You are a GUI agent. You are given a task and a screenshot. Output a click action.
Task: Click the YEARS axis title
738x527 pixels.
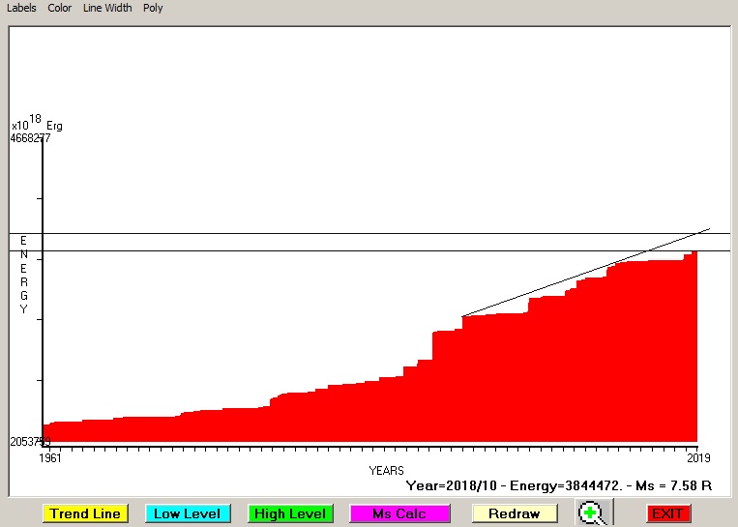pos(386,470)
